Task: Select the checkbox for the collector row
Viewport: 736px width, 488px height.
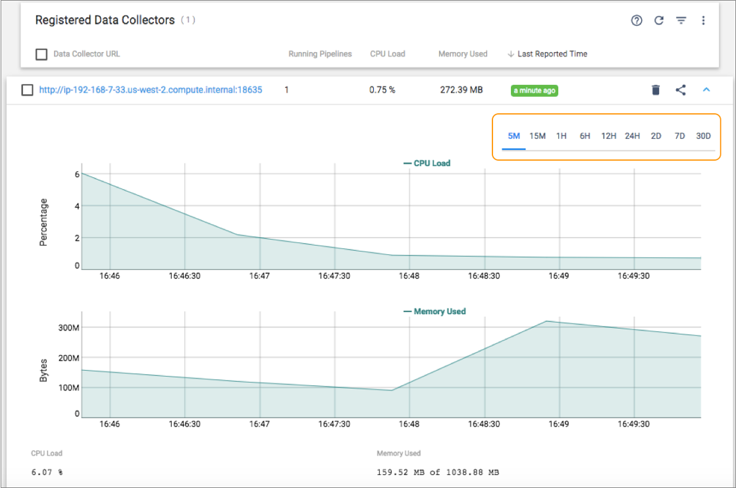Action: (x=26, y=90)
